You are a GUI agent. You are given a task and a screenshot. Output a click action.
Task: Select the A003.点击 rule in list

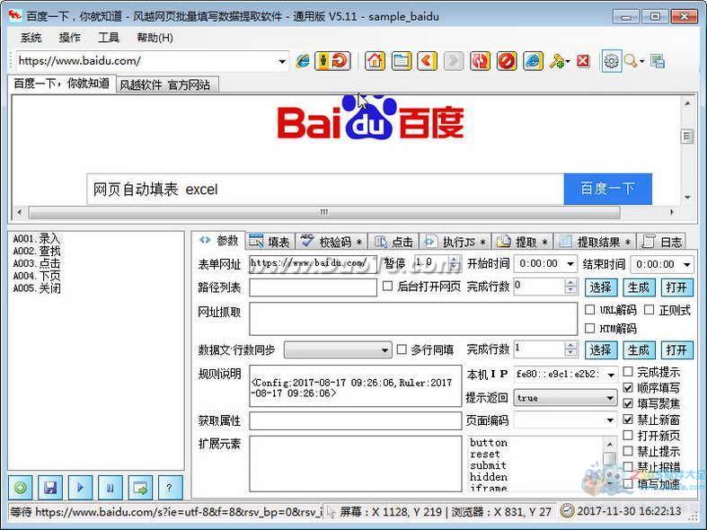pos(37,263)
